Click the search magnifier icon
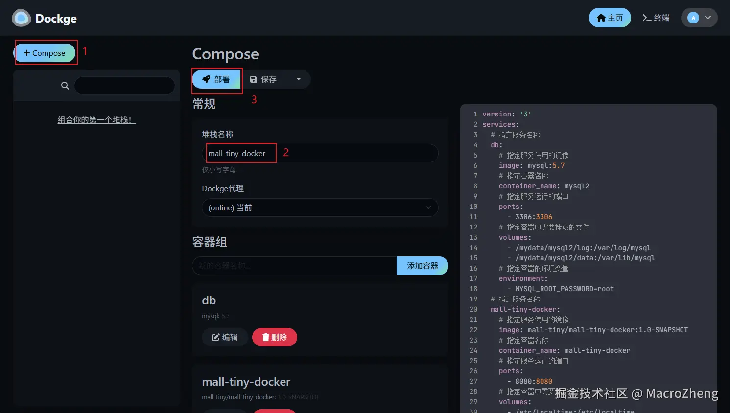Screen dimensions: 730x413 click(x=65, y=86)
